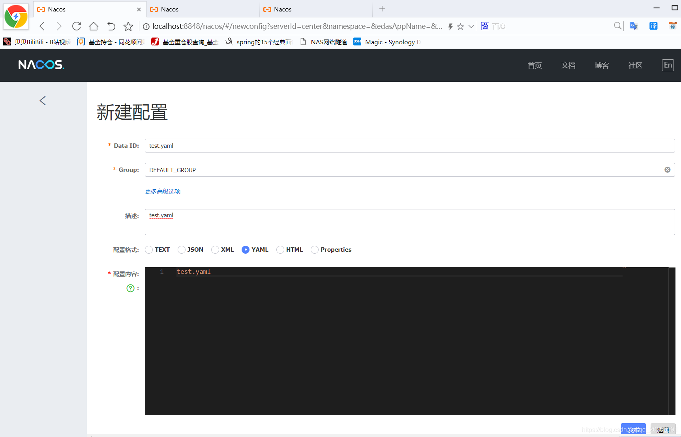681x437 pixels.
Task: Open the 博客 menu item
Action: (602, 65)
